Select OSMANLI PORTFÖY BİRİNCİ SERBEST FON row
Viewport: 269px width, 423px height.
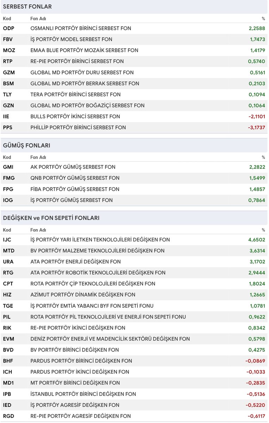[x=134, y=28]
